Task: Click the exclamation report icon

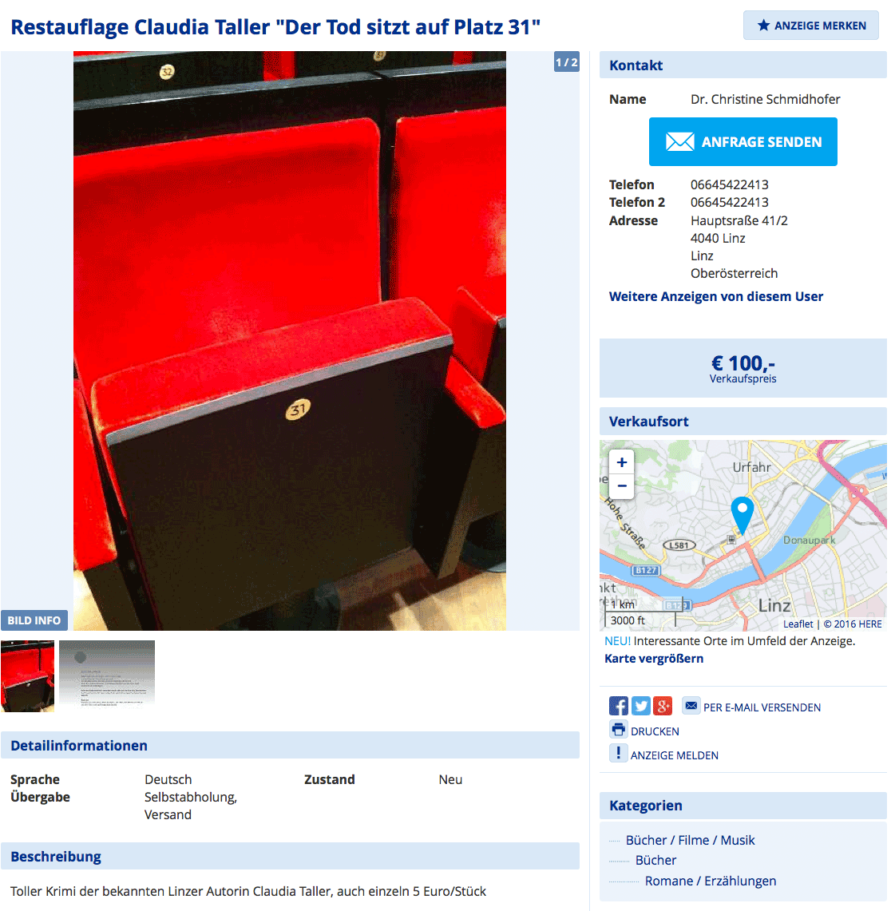Action: 619,753
